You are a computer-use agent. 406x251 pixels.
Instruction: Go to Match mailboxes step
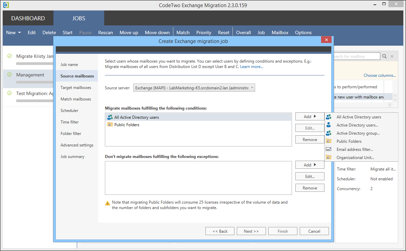click(x=76, y=99)
